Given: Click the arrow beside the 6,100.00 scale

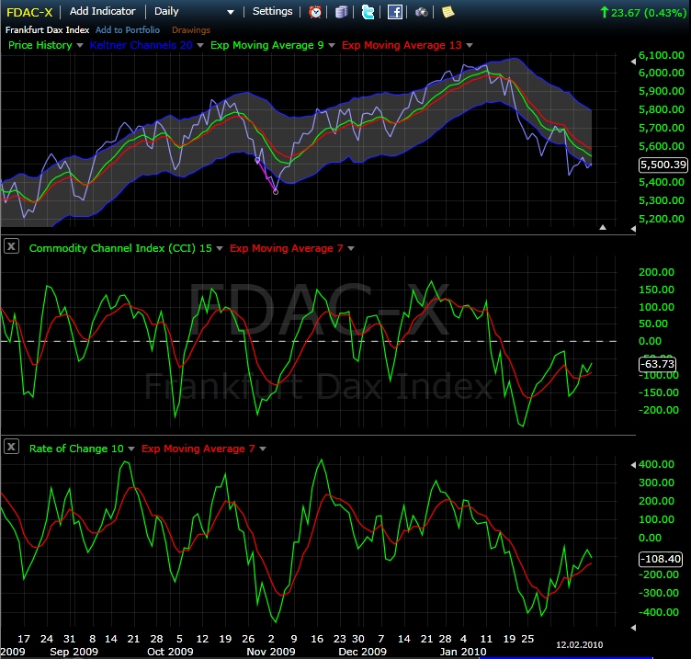Looking at the screenshot, I should click(x=633, y=62).
